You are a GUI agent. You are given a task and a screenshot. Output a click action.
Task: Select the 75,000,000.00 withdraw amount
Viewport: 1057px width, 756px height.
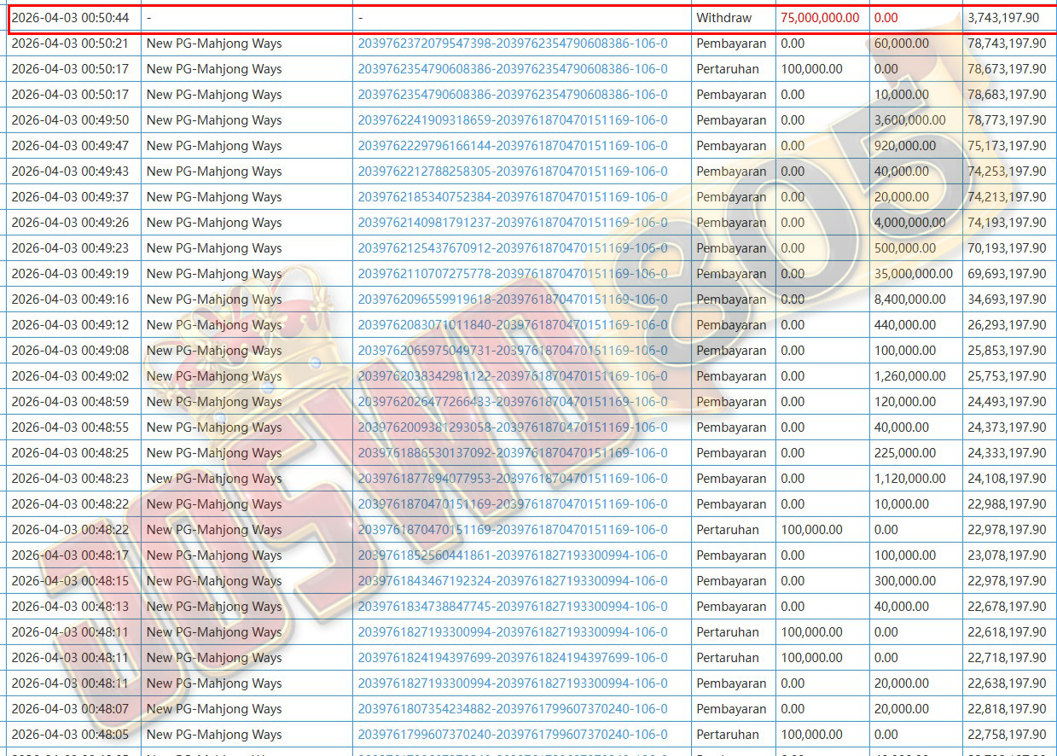tap(820, 18)
